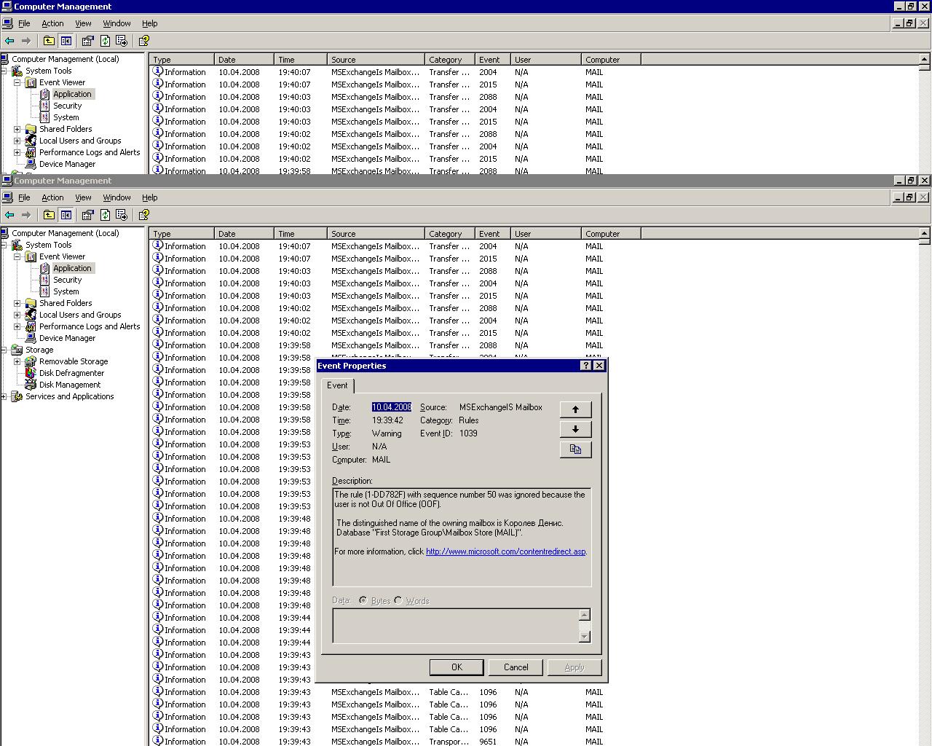Image resolution: width=932 pixels, height=746 pixels.
Task: Sort by Computer column in lower window
Action: coord(612,234)
